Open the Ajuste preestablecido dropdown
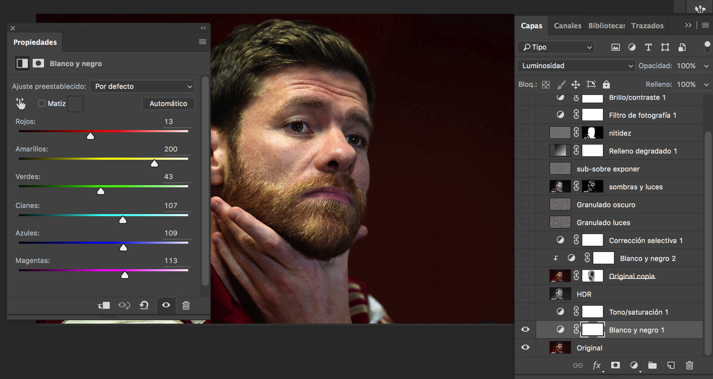The image size is (713, 379). 142,86
